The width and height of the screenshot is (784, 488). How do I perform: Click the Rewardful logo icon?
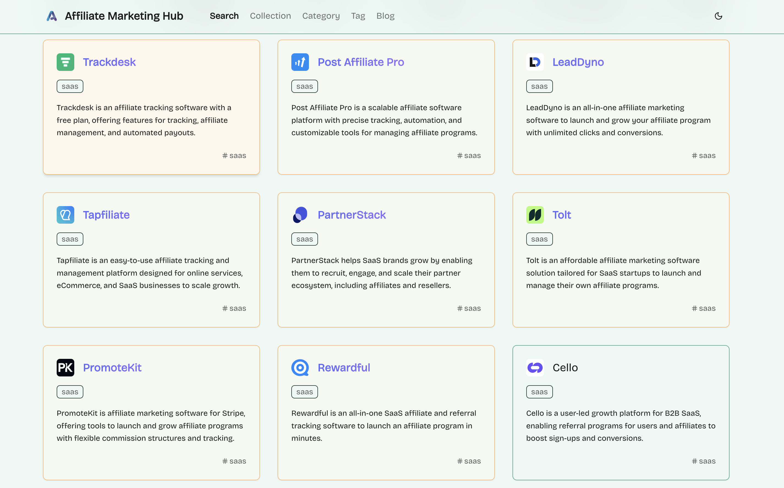[x=300, y=367]
